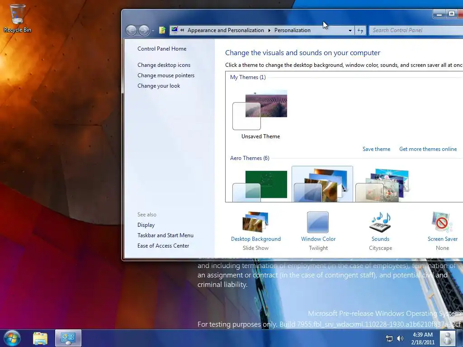463x347 pixels.
Task: Select Appearance and Personalization breadcrumb
Action: [226, 30]
